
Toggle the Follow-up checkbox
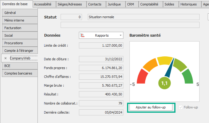[x=181, y=107]
